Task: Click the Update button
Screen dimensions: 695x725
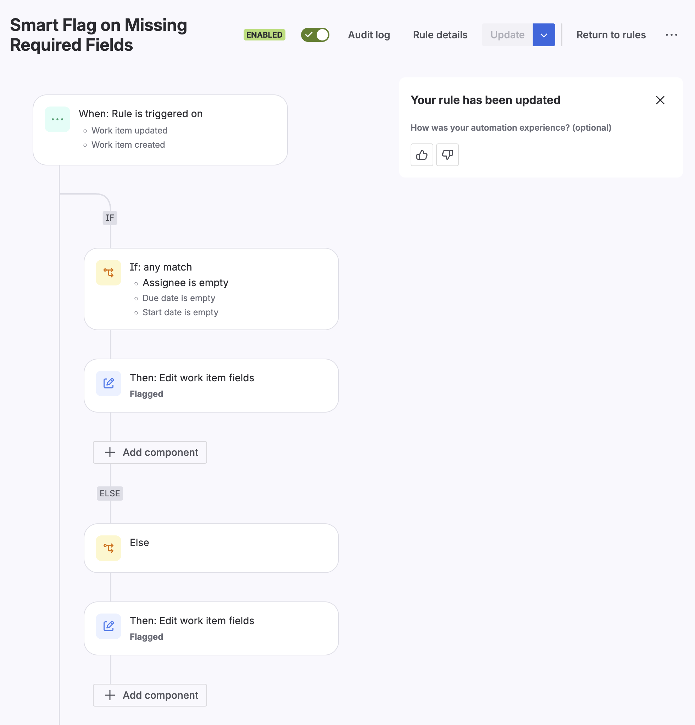Action: [x=507, y=35]
